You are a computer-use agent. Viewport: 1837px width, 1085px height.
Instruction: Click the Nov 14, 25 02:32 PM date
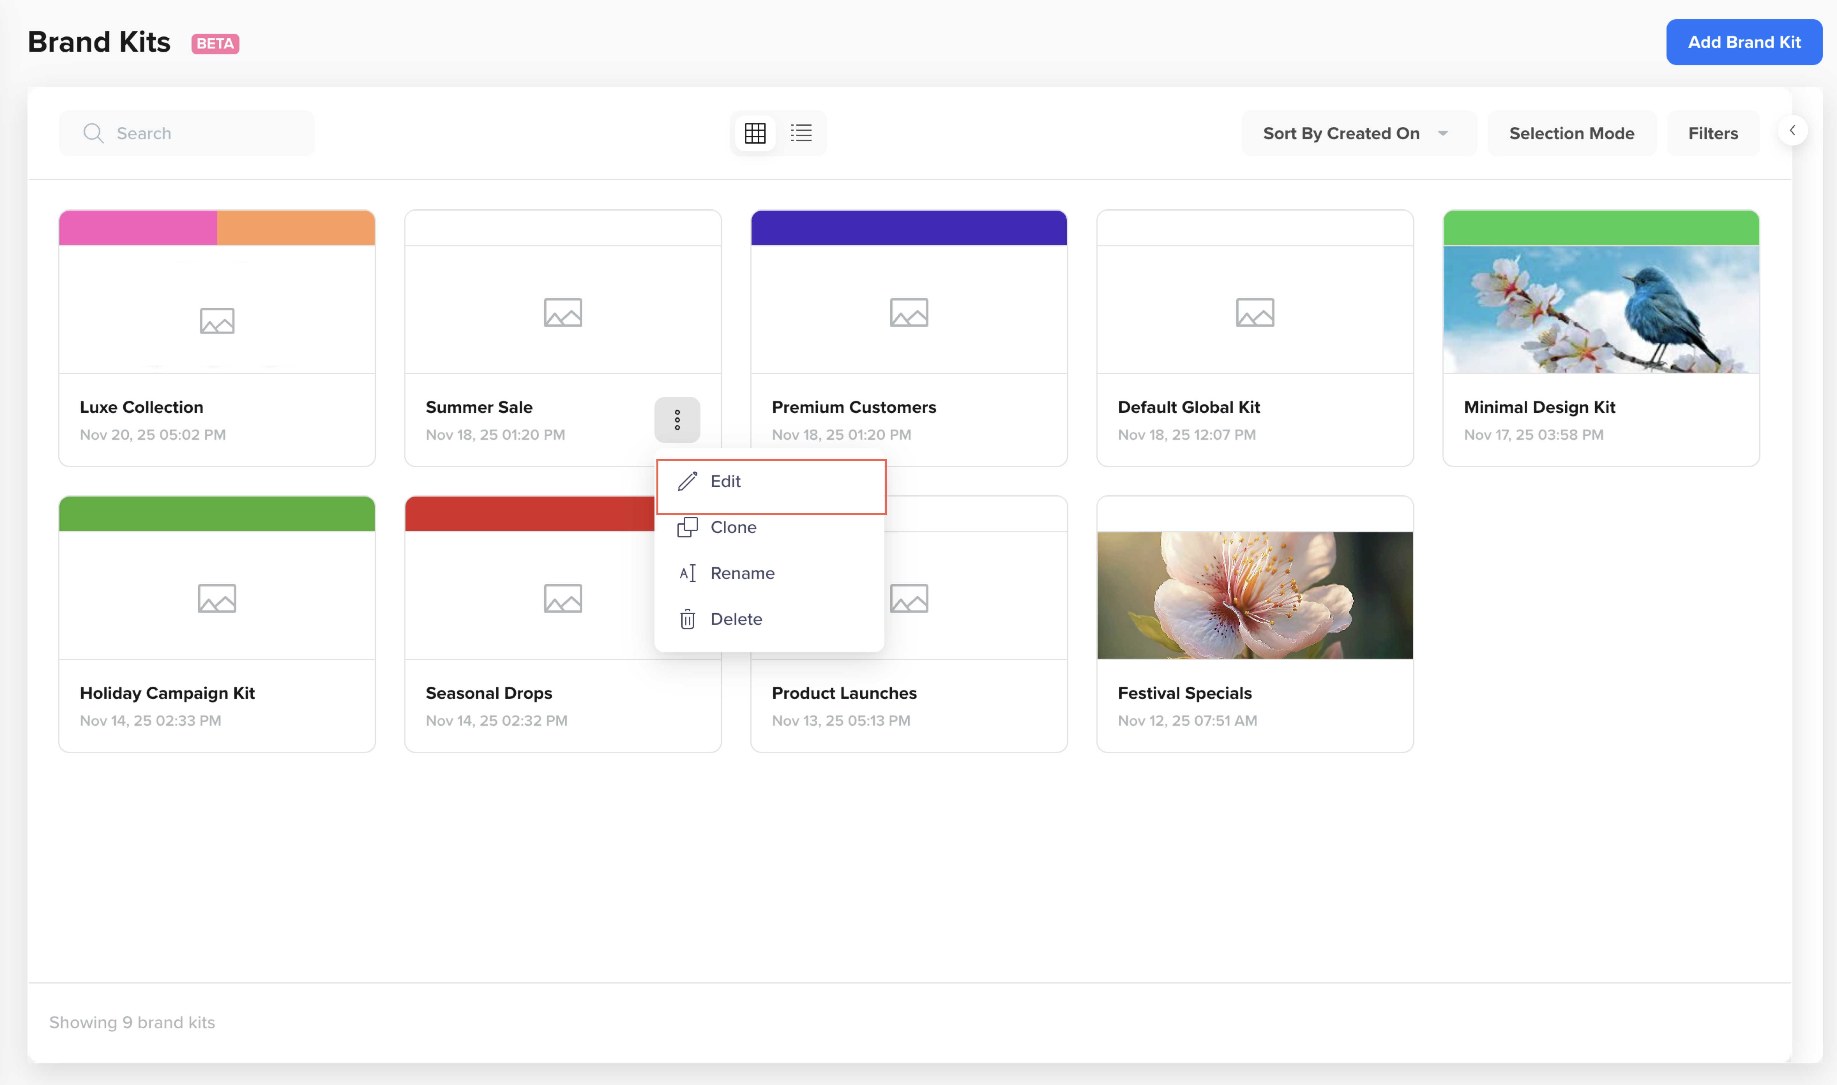[496, 721]
